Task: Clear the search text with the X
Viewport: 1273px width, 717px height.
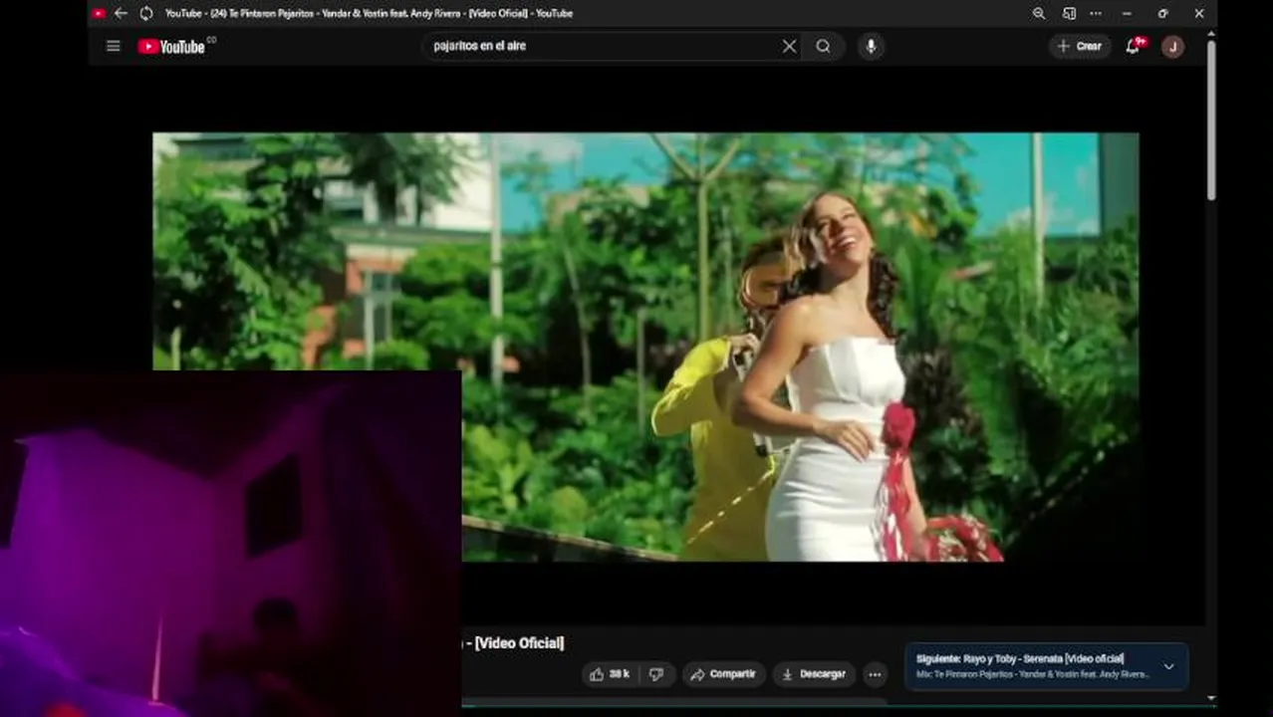Action: tap(789, 46)
